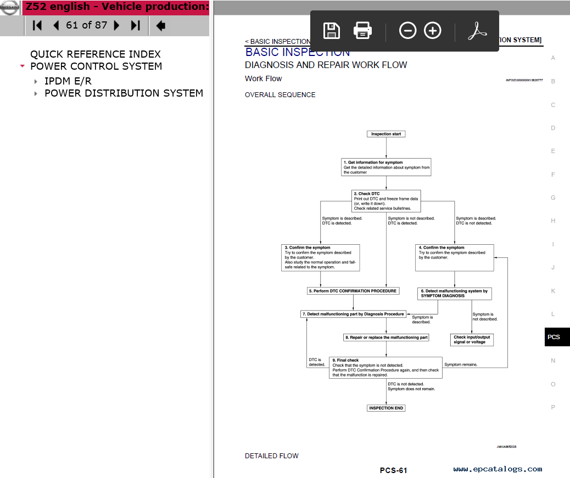
Task: Select index tab letter F
Action: (x=553, y=175)
